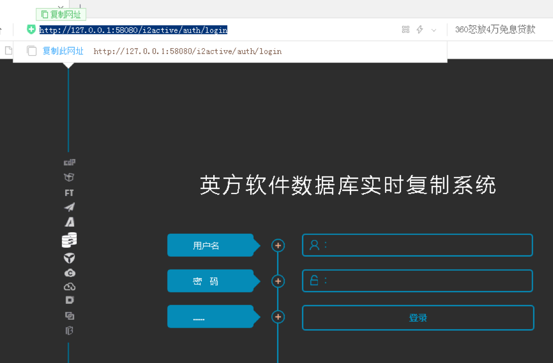
Task: Open the FT product icon
Action: [69, 192]
